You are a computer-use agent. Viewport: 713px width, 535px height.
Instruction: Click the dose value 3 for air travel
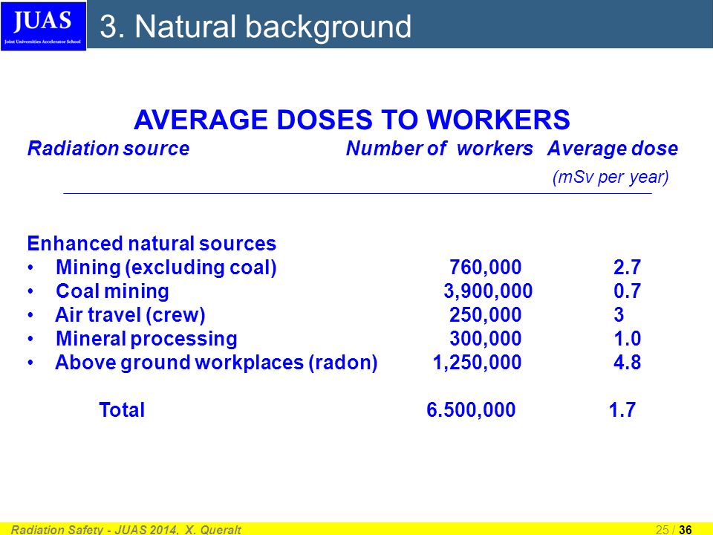click(x=619, y=315)
